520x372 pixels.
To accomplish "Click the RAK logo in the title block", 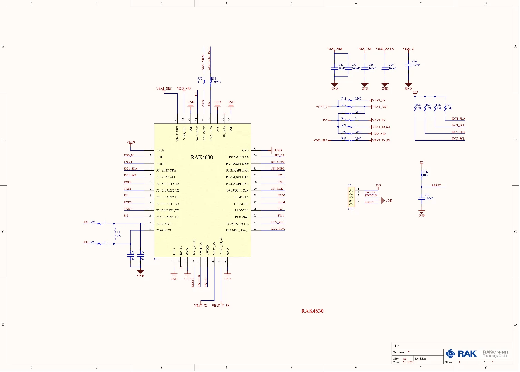I will coord(461,354).
